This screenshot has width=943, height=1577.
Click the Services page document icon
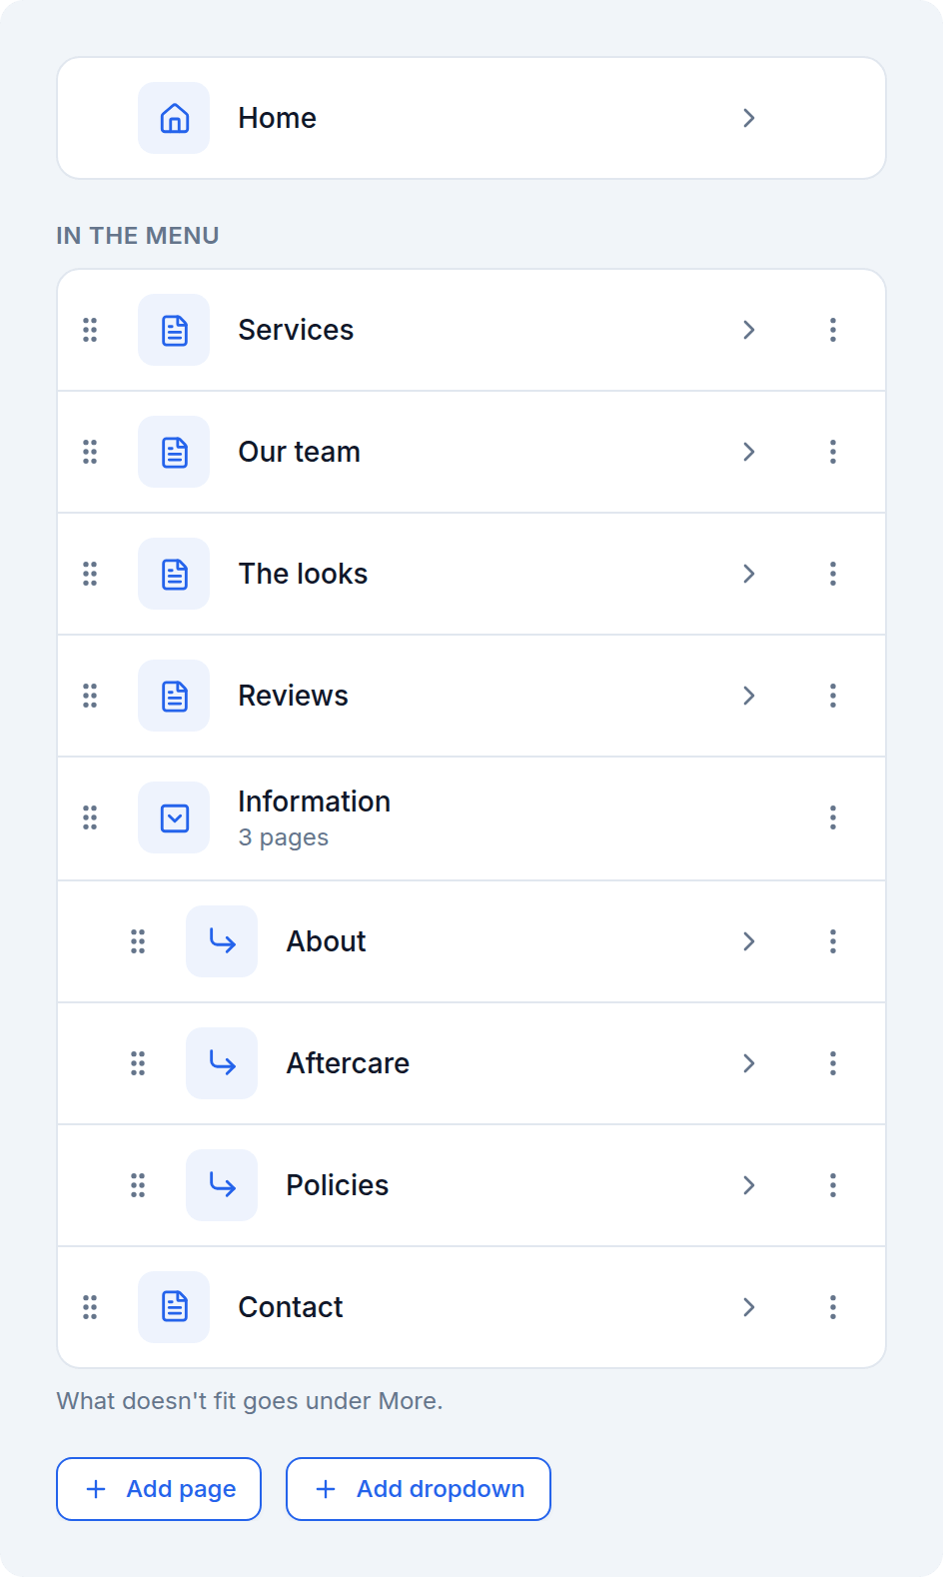click(x=174, y=330)
